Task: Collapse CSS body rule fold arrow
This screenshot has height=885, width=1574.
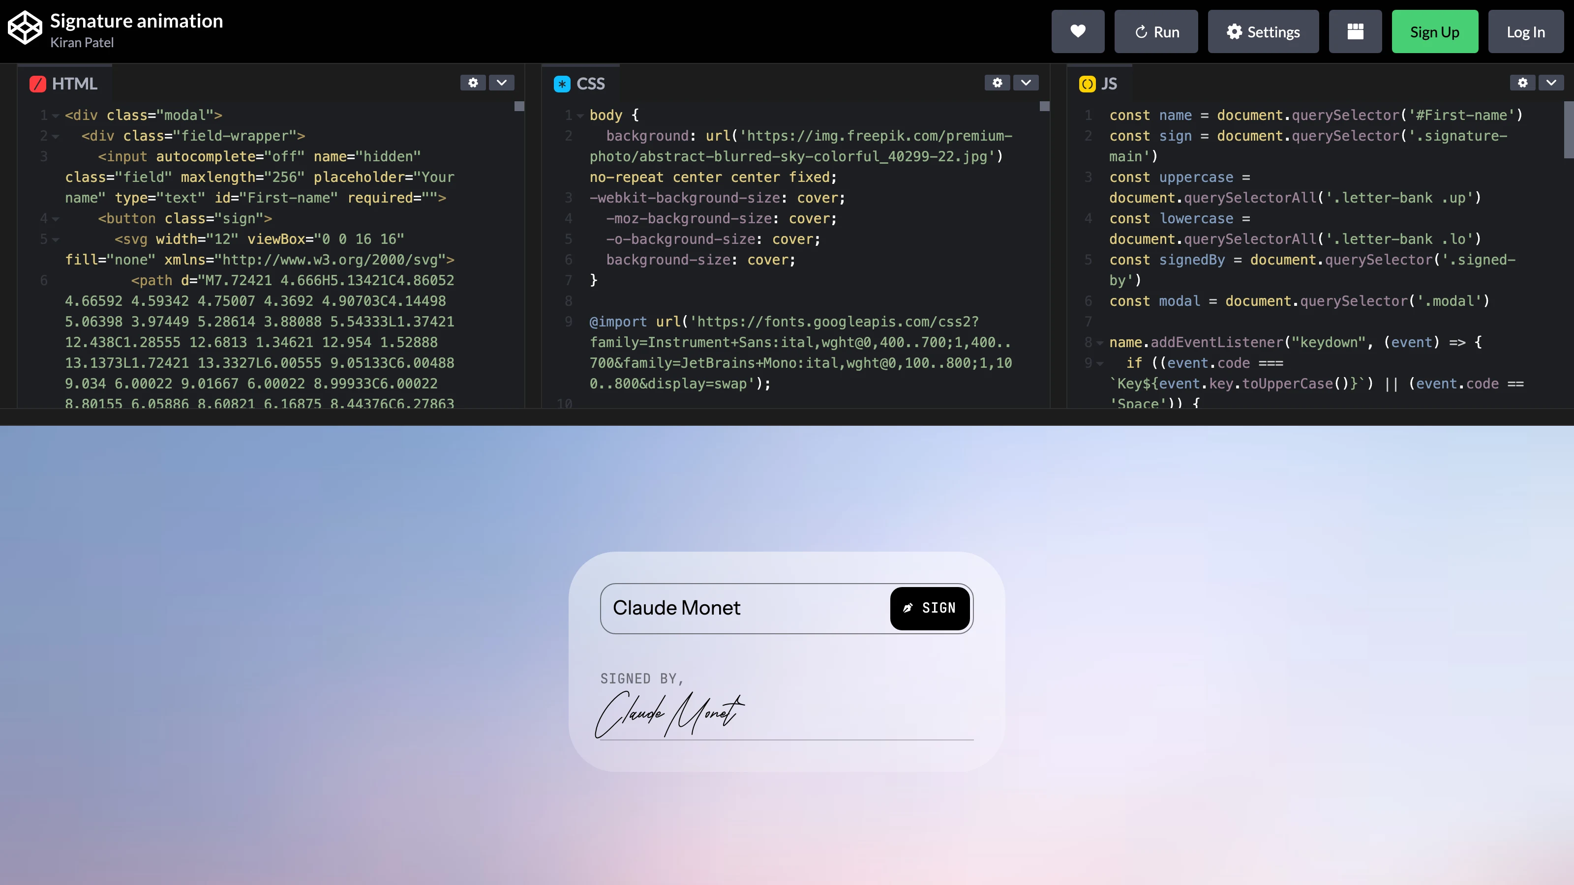Action: tap(580, 116)
